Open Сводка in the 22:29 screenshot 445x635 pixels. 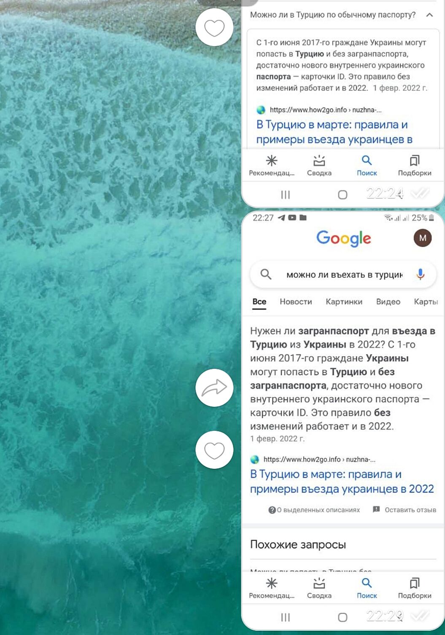[319, 589]
